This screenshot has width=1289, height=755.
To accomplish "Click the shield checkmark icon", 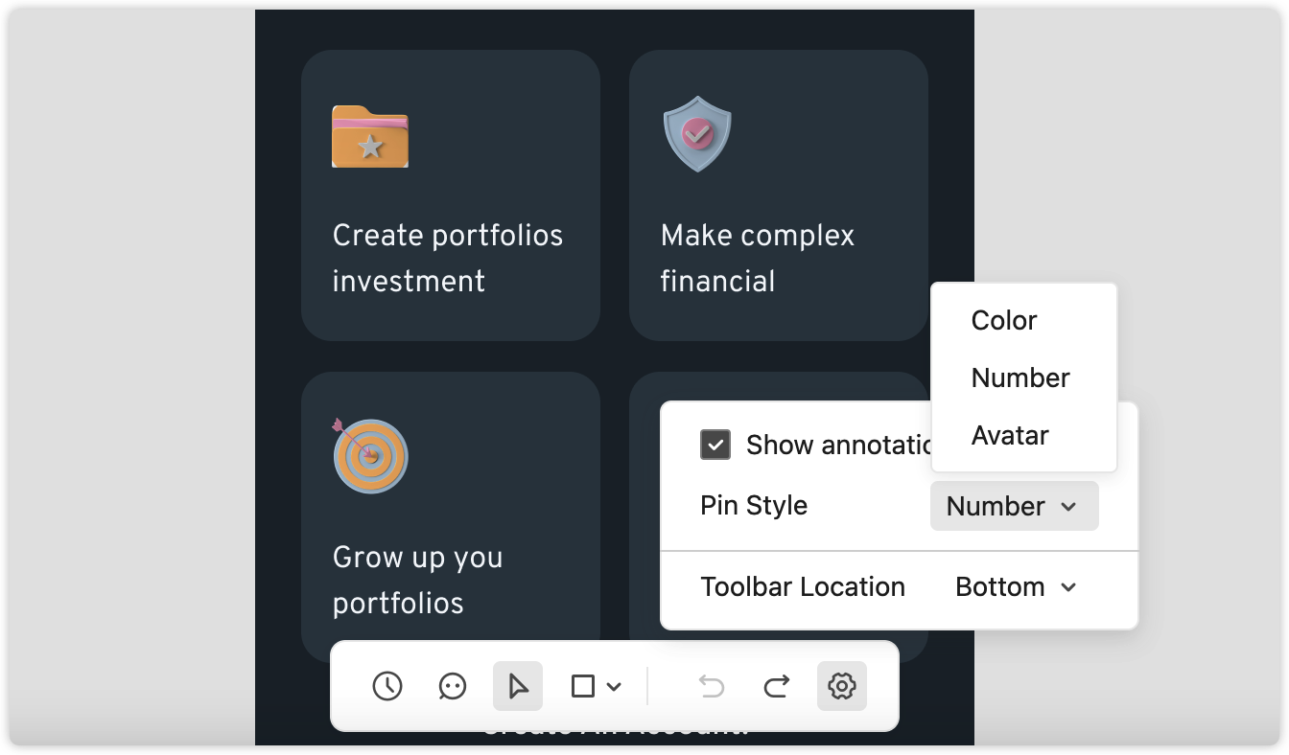I will [697, 133].
